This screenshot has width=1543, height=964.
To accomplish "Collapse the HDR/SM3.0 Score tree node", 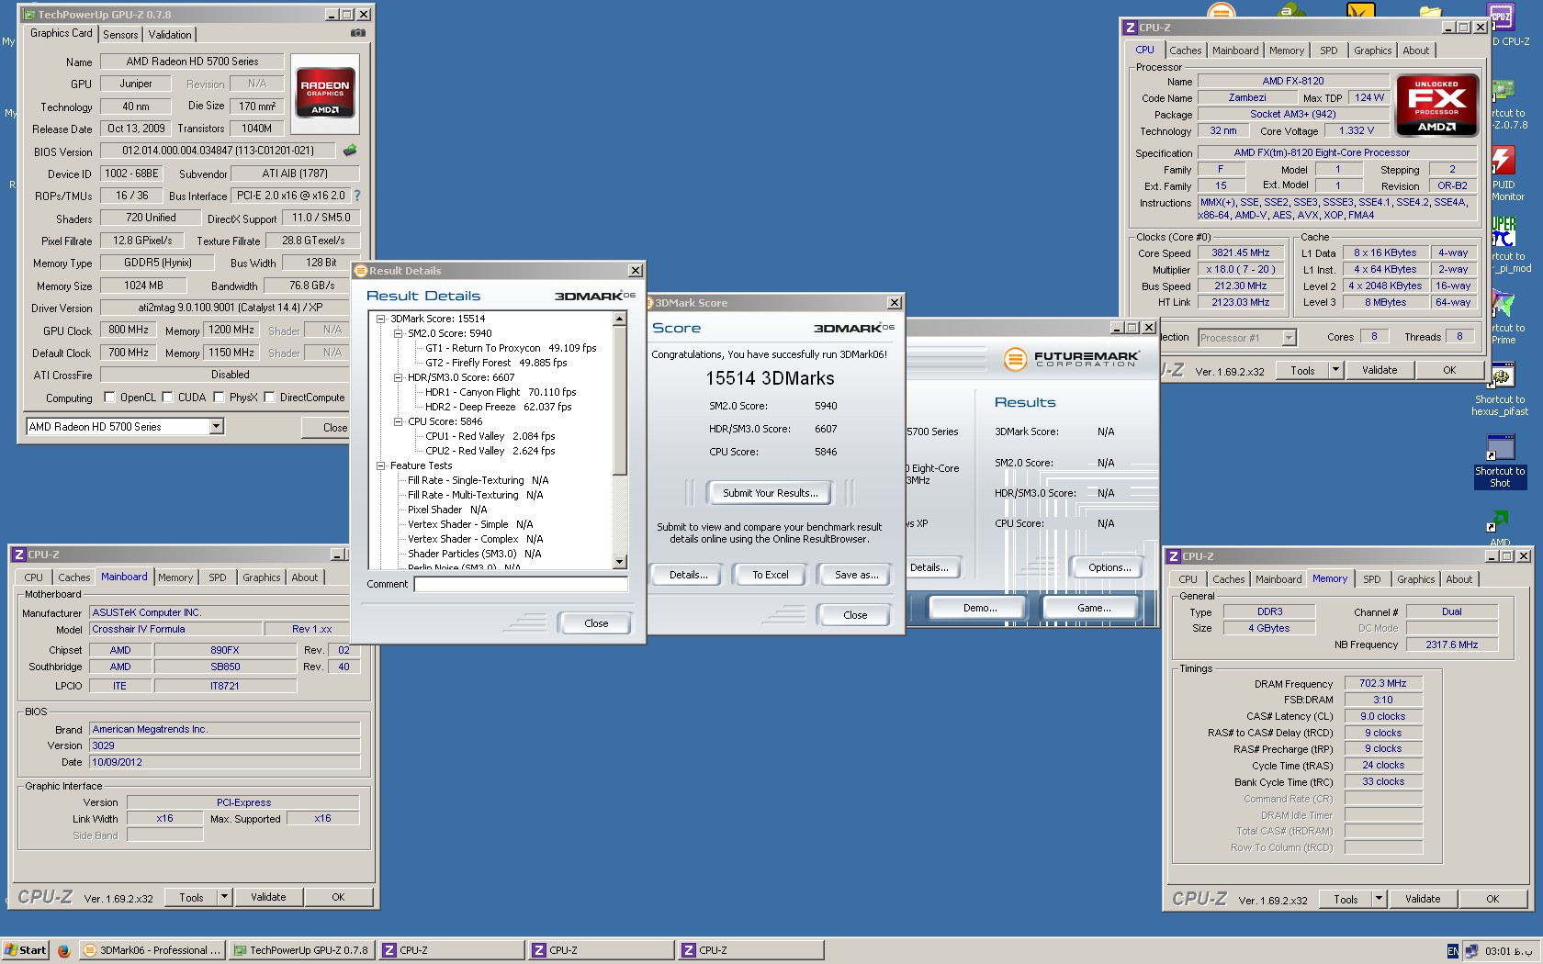I will point(399,377).
